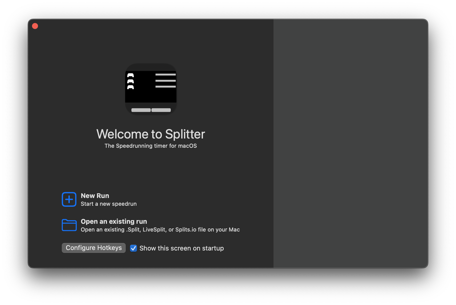Click the 'Welcome to Splitter' title

click(x=151, y=134)
